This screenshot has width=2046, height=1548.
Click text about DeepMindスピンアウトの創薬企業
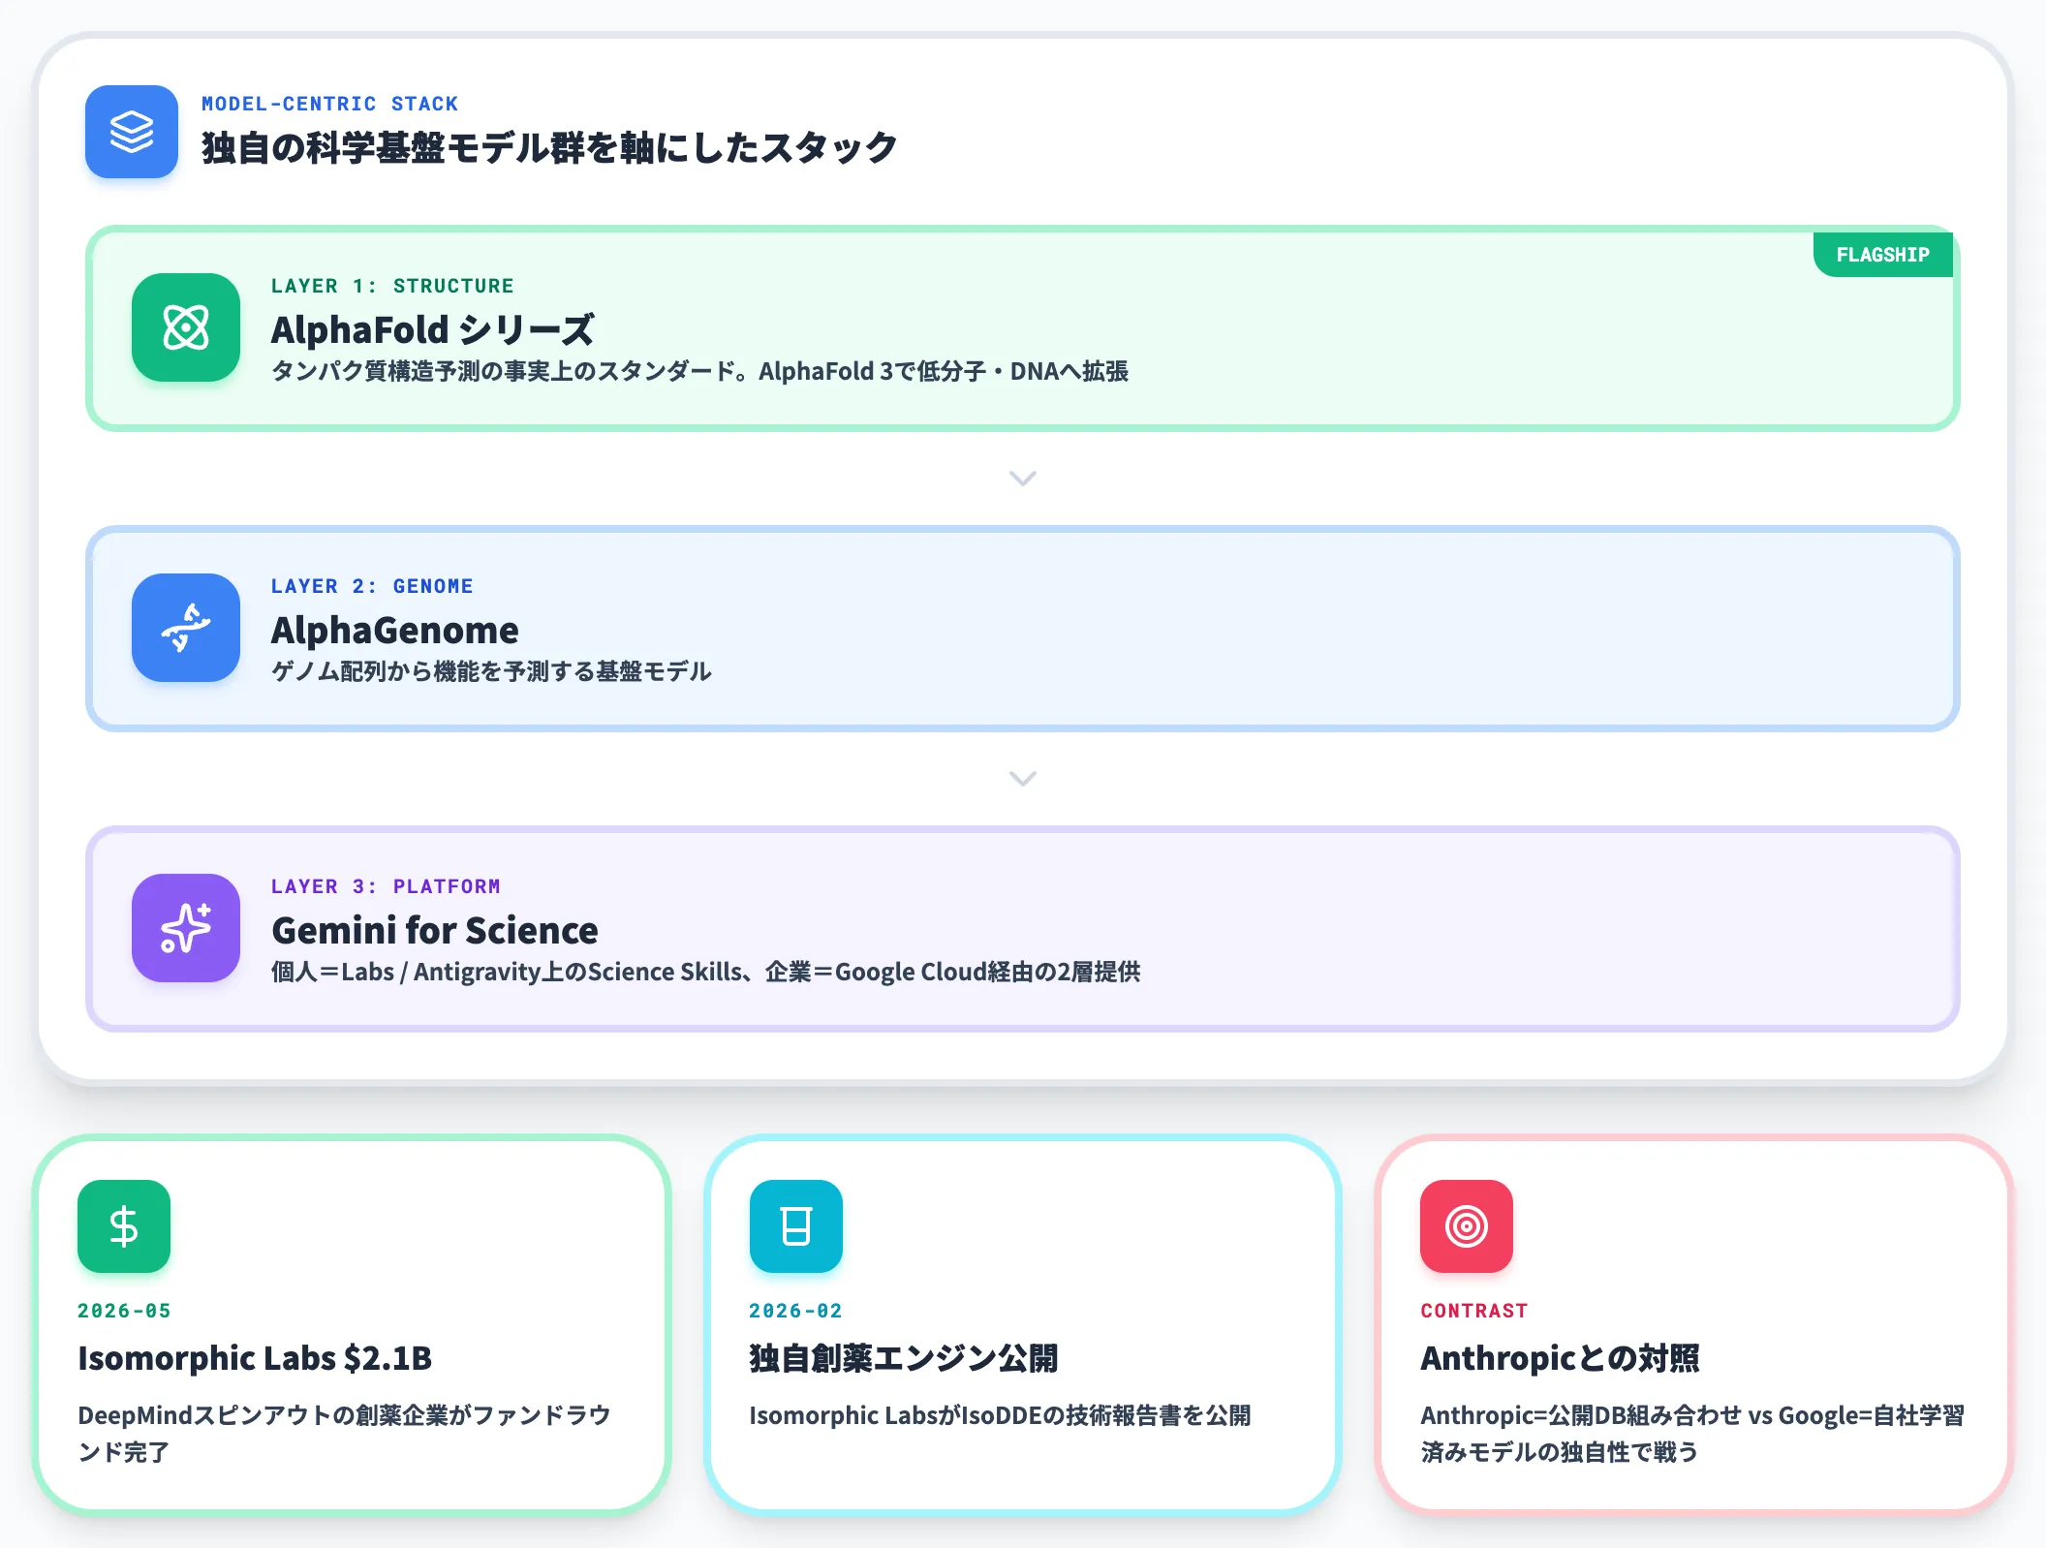[x=344, y=1434]
